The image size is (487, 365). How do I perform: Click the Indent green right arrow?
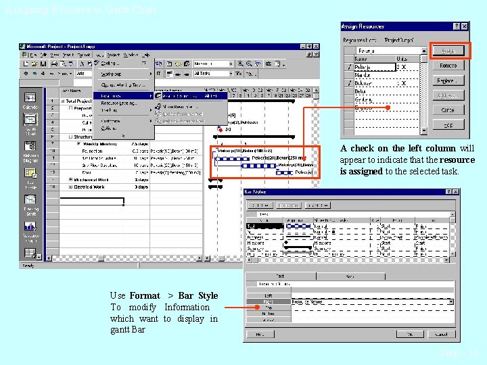coord(34,74)
